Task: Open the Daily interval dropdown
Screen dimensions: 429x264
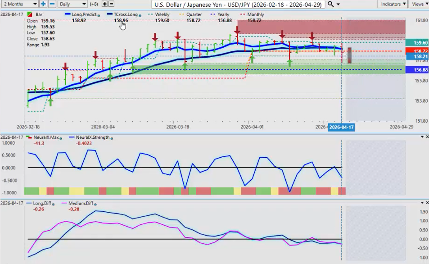Action: tap(72, 4)
